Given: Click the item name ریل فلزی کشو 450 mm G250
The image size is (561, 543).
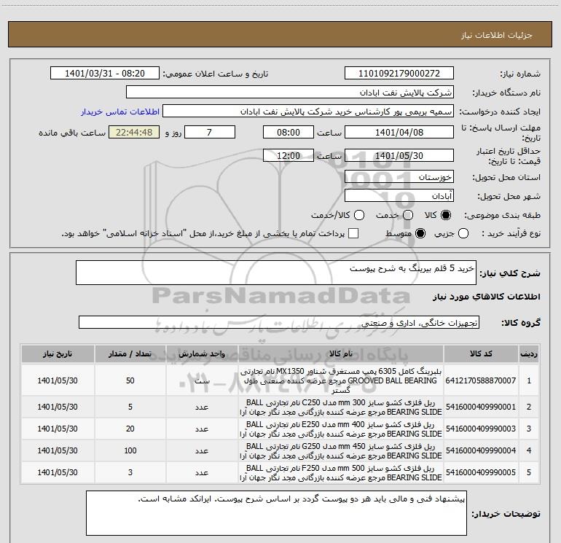Looking at the screenshot, I should tap(341, 450).
